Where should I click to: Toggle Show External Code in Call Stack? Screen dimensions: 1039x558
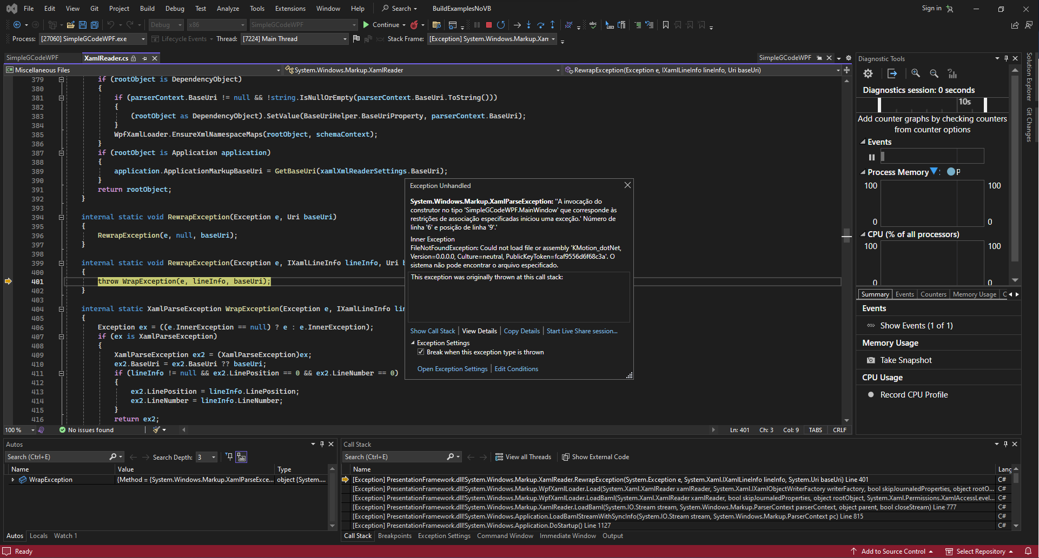pos(595,457)
